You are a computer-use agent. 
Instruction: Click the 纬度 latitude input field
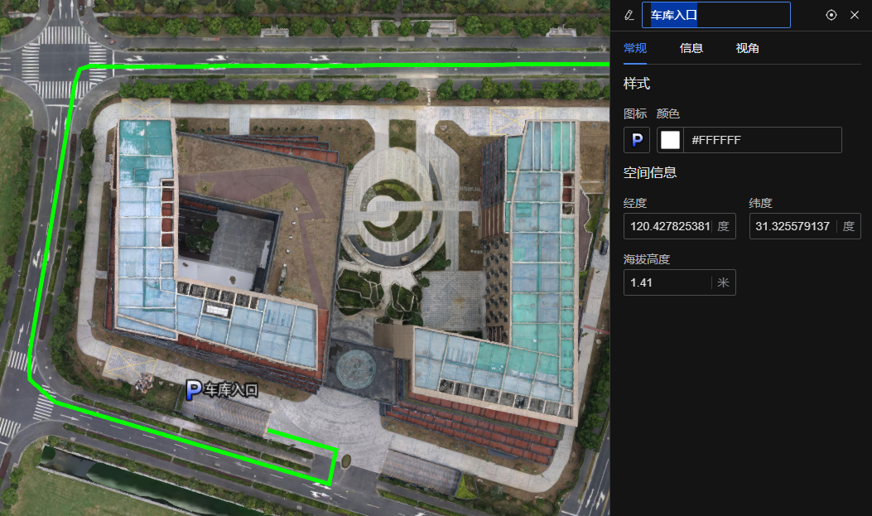click(793, 226)
